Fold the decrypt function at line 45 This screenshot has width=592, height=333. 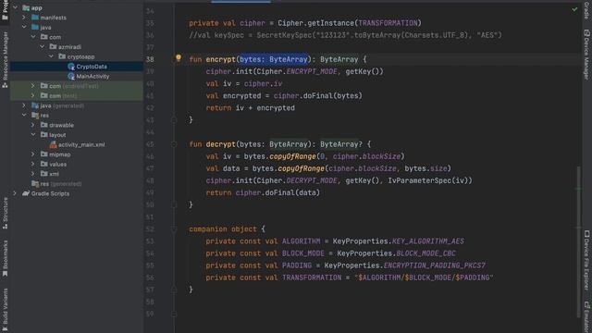pyautogui.click(x=174, y=144)
